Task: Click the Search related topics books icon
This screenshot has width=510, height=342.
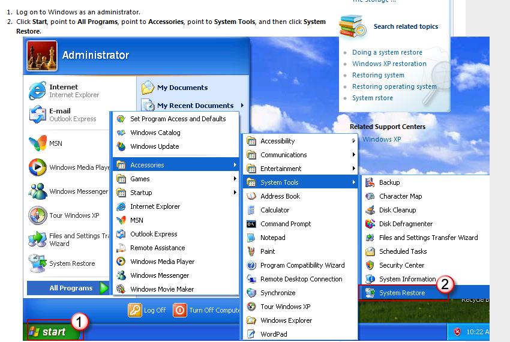Action: click(352, 26)
